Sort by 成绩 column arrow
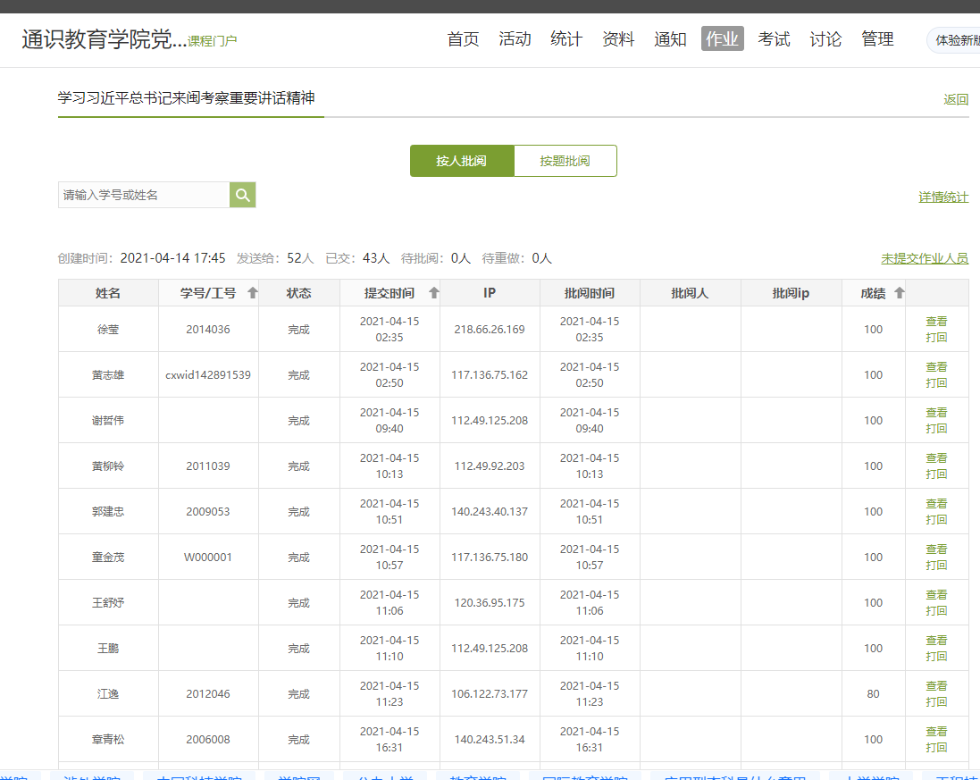This screenshot has width=980, height=780. pyautogui.click(x=899, y=293)
